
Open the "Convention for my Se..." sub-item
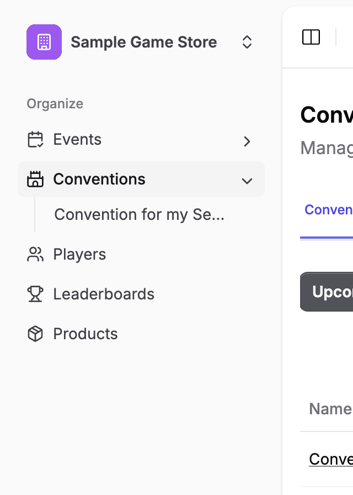tap(139, 214)
